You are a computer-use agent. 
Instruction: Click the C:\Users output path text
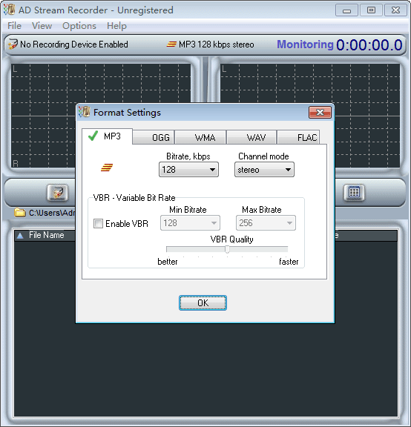coord(51,213)
